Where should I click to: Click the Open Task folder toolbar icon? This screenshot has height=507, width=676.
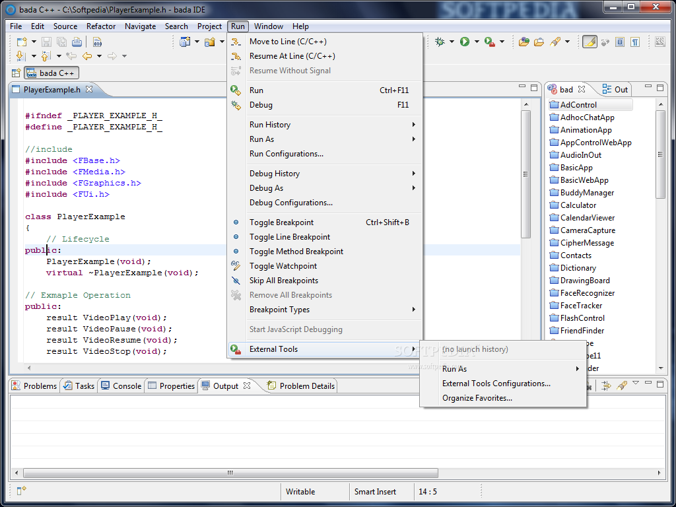coord(539,42)
